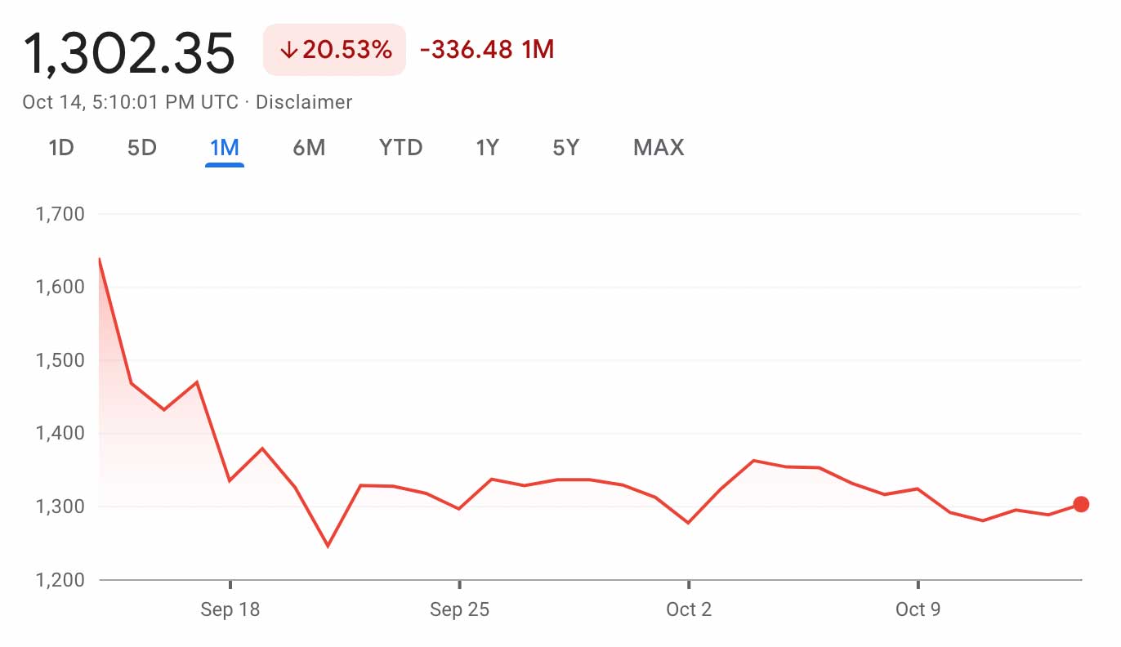Click the Sep 25 axis label

click(459, 609)
